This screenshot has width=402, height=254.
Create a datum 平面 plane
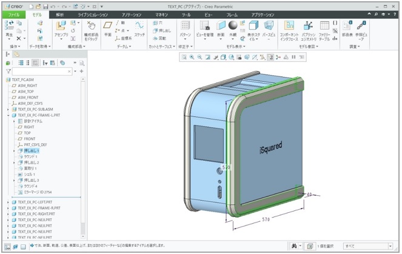(108, 28)
